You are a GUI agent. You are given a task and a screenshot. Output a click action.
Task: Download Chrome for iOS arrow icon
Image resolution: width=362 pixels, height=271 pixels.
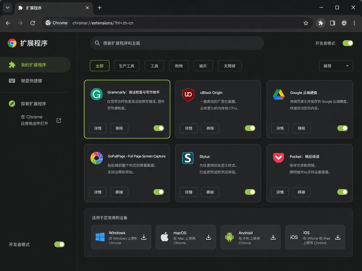point(338,237)
